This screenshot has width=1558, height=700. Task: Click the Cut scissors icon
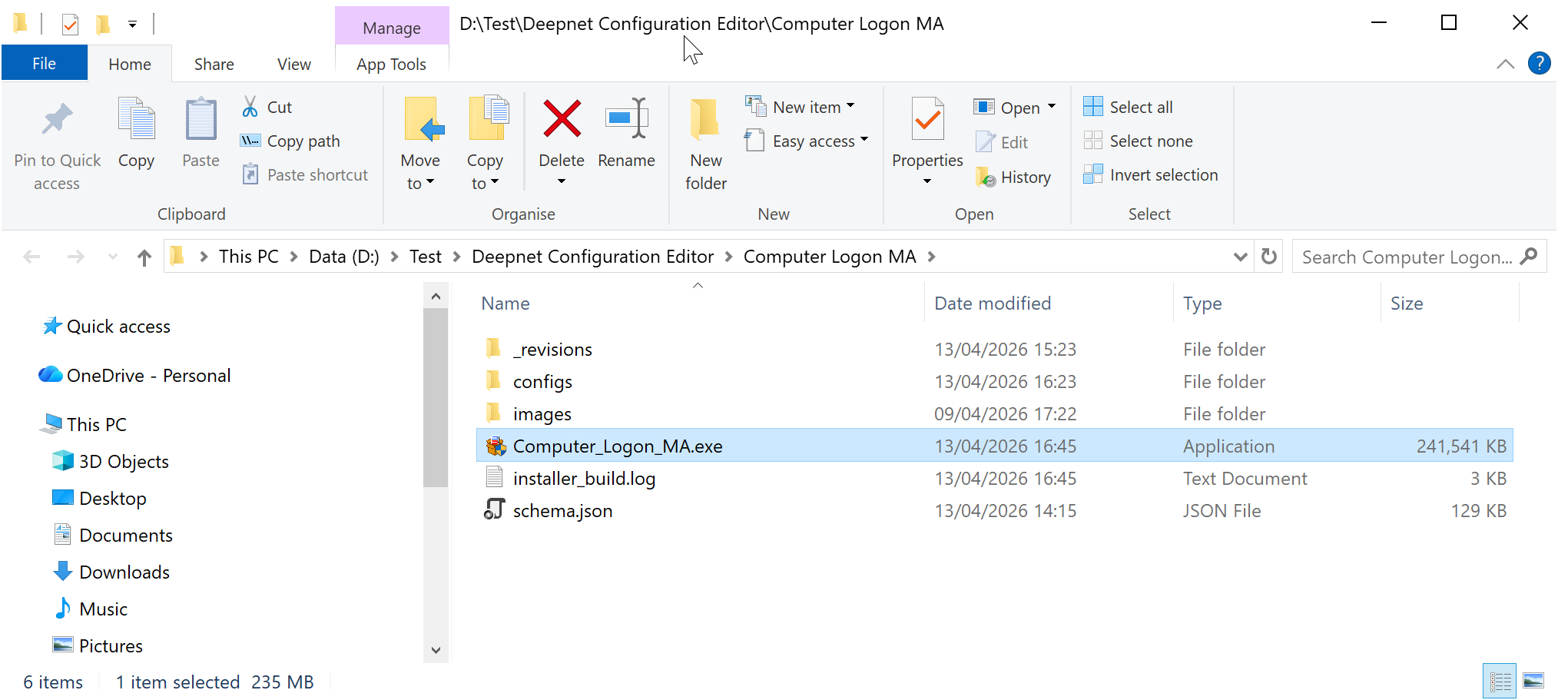point(250,107)
